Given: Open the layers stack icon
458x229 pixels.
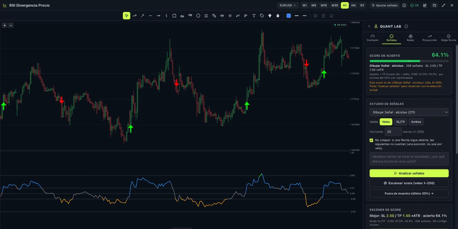Looking at the screenshot, I should pos(316,16).
